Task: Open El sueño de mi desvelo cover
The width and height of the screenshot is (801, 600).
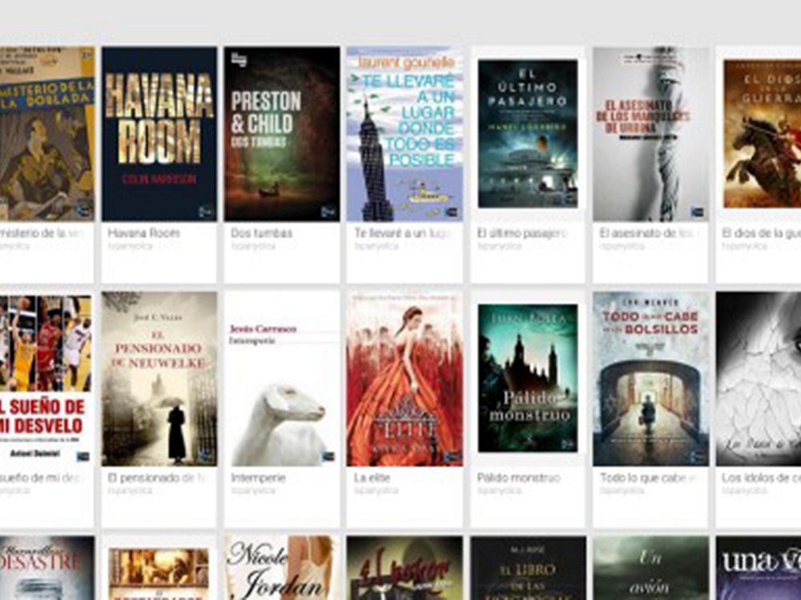Action: tap(46, 378)
